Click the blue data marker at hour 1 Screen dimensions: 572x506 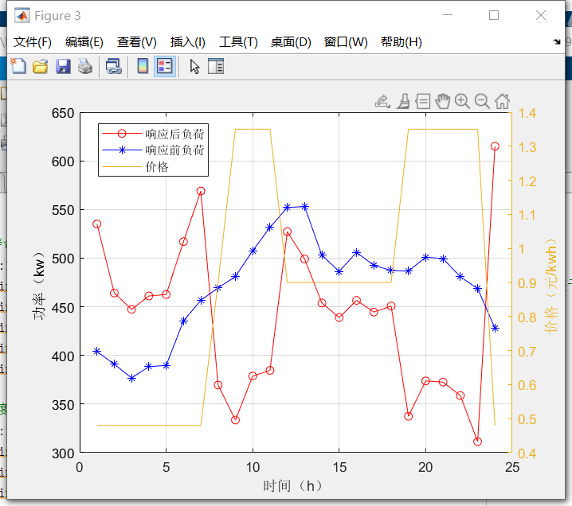[x=96, y=351]
